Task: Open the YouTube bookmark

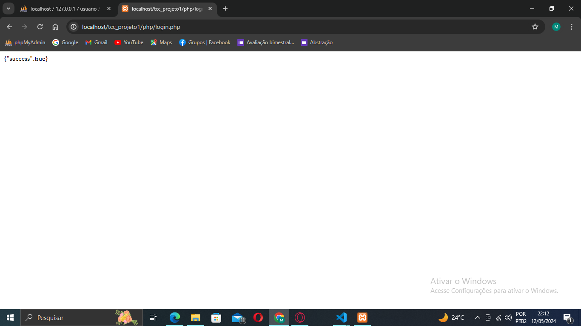Action: 129,42
